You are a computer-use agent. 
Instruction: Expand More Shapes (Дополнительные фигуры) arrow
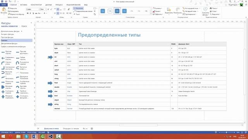[x=22, y=31]
